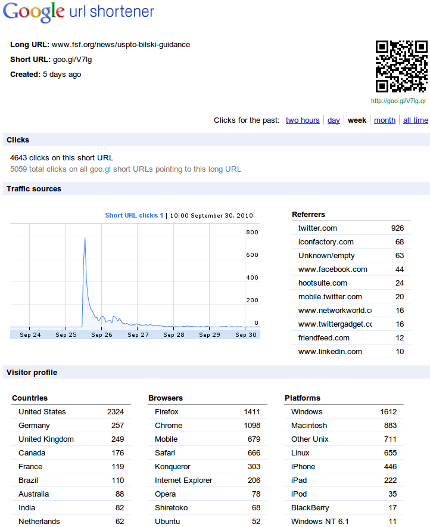Click Firefox in Browsers

207,412
